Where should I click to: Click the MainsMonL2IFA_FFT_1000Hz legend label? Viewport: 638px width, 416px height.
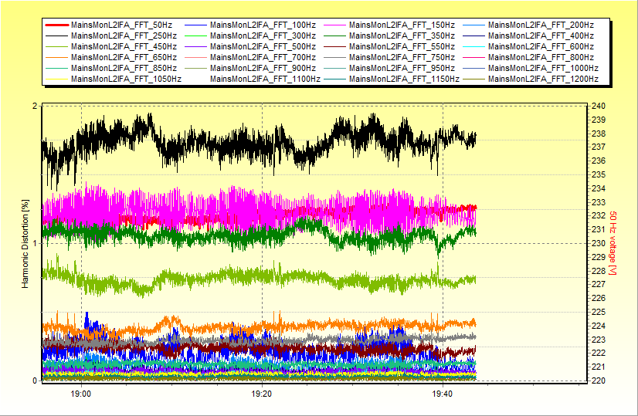coord(543,68)
